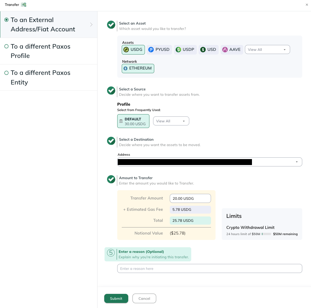Choose the USDP asset chip

tap(185, 50)
